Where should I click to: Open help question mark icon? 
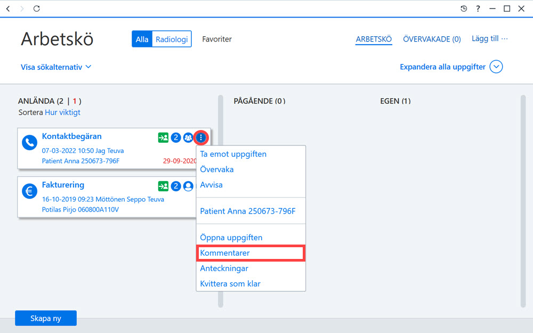pos(478,9)
